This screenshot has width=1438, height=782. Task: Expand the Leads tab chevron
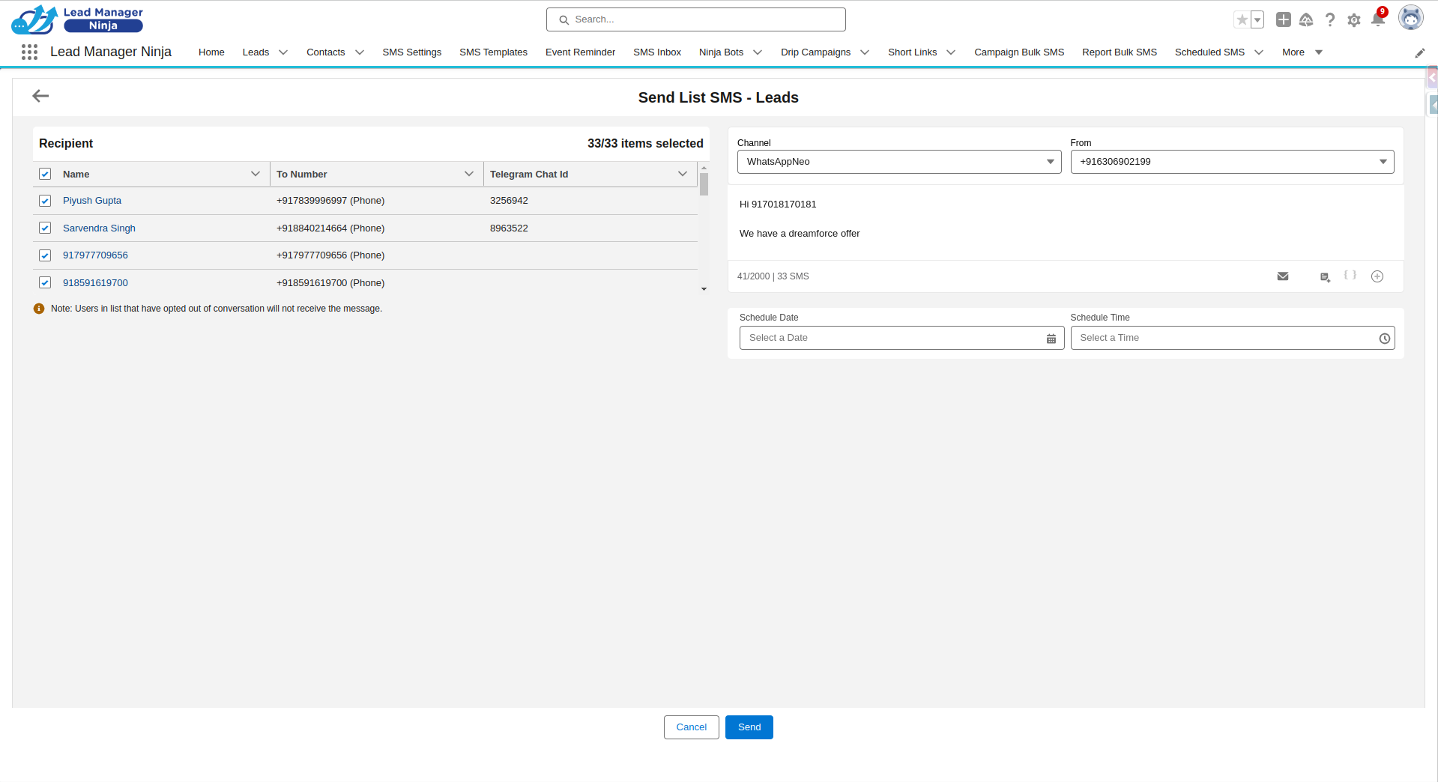[283, 52]
